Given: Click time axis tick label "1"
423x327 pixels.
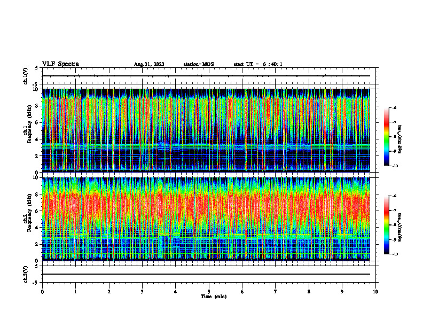Looking at the screenshot, I should point(75,292).
